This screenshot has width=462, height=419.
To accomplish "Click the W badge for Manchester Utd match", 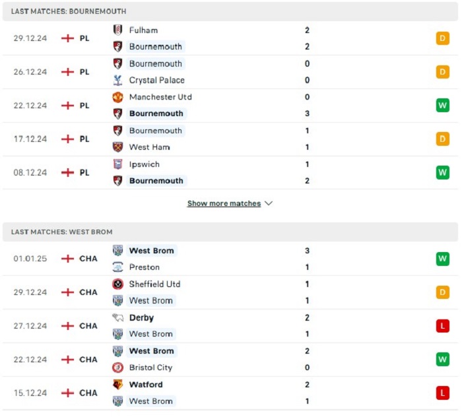I will [443, 105].
